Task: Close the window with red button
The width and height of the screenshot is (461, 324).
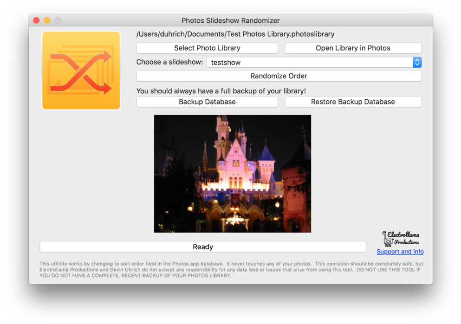Action: [36, 20]
